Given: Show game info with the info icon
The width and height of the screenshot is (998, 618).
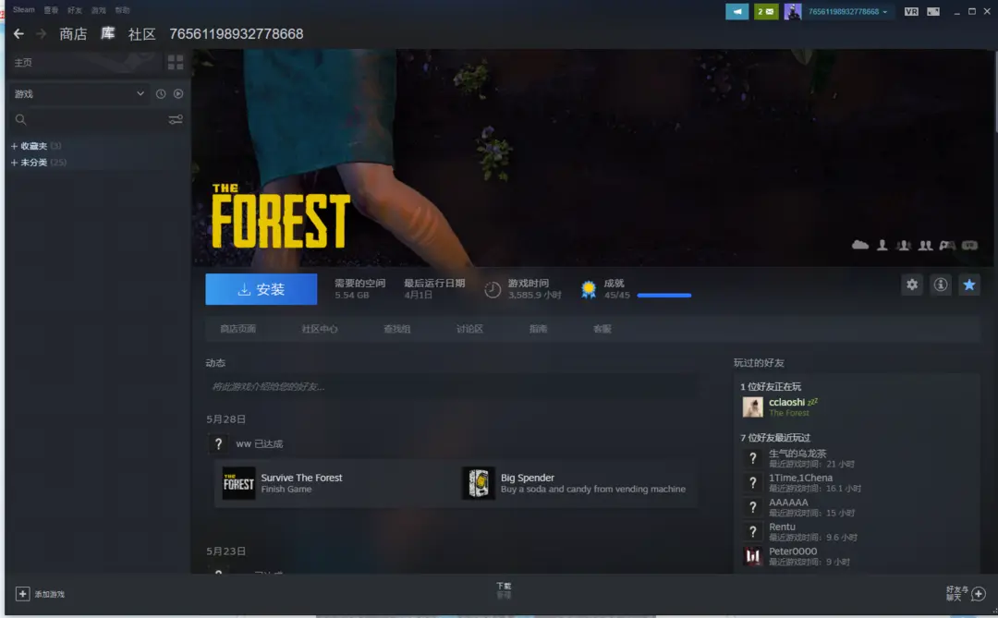Looking at the screenshot, I should pyautogui.click(x=941, y=285).
